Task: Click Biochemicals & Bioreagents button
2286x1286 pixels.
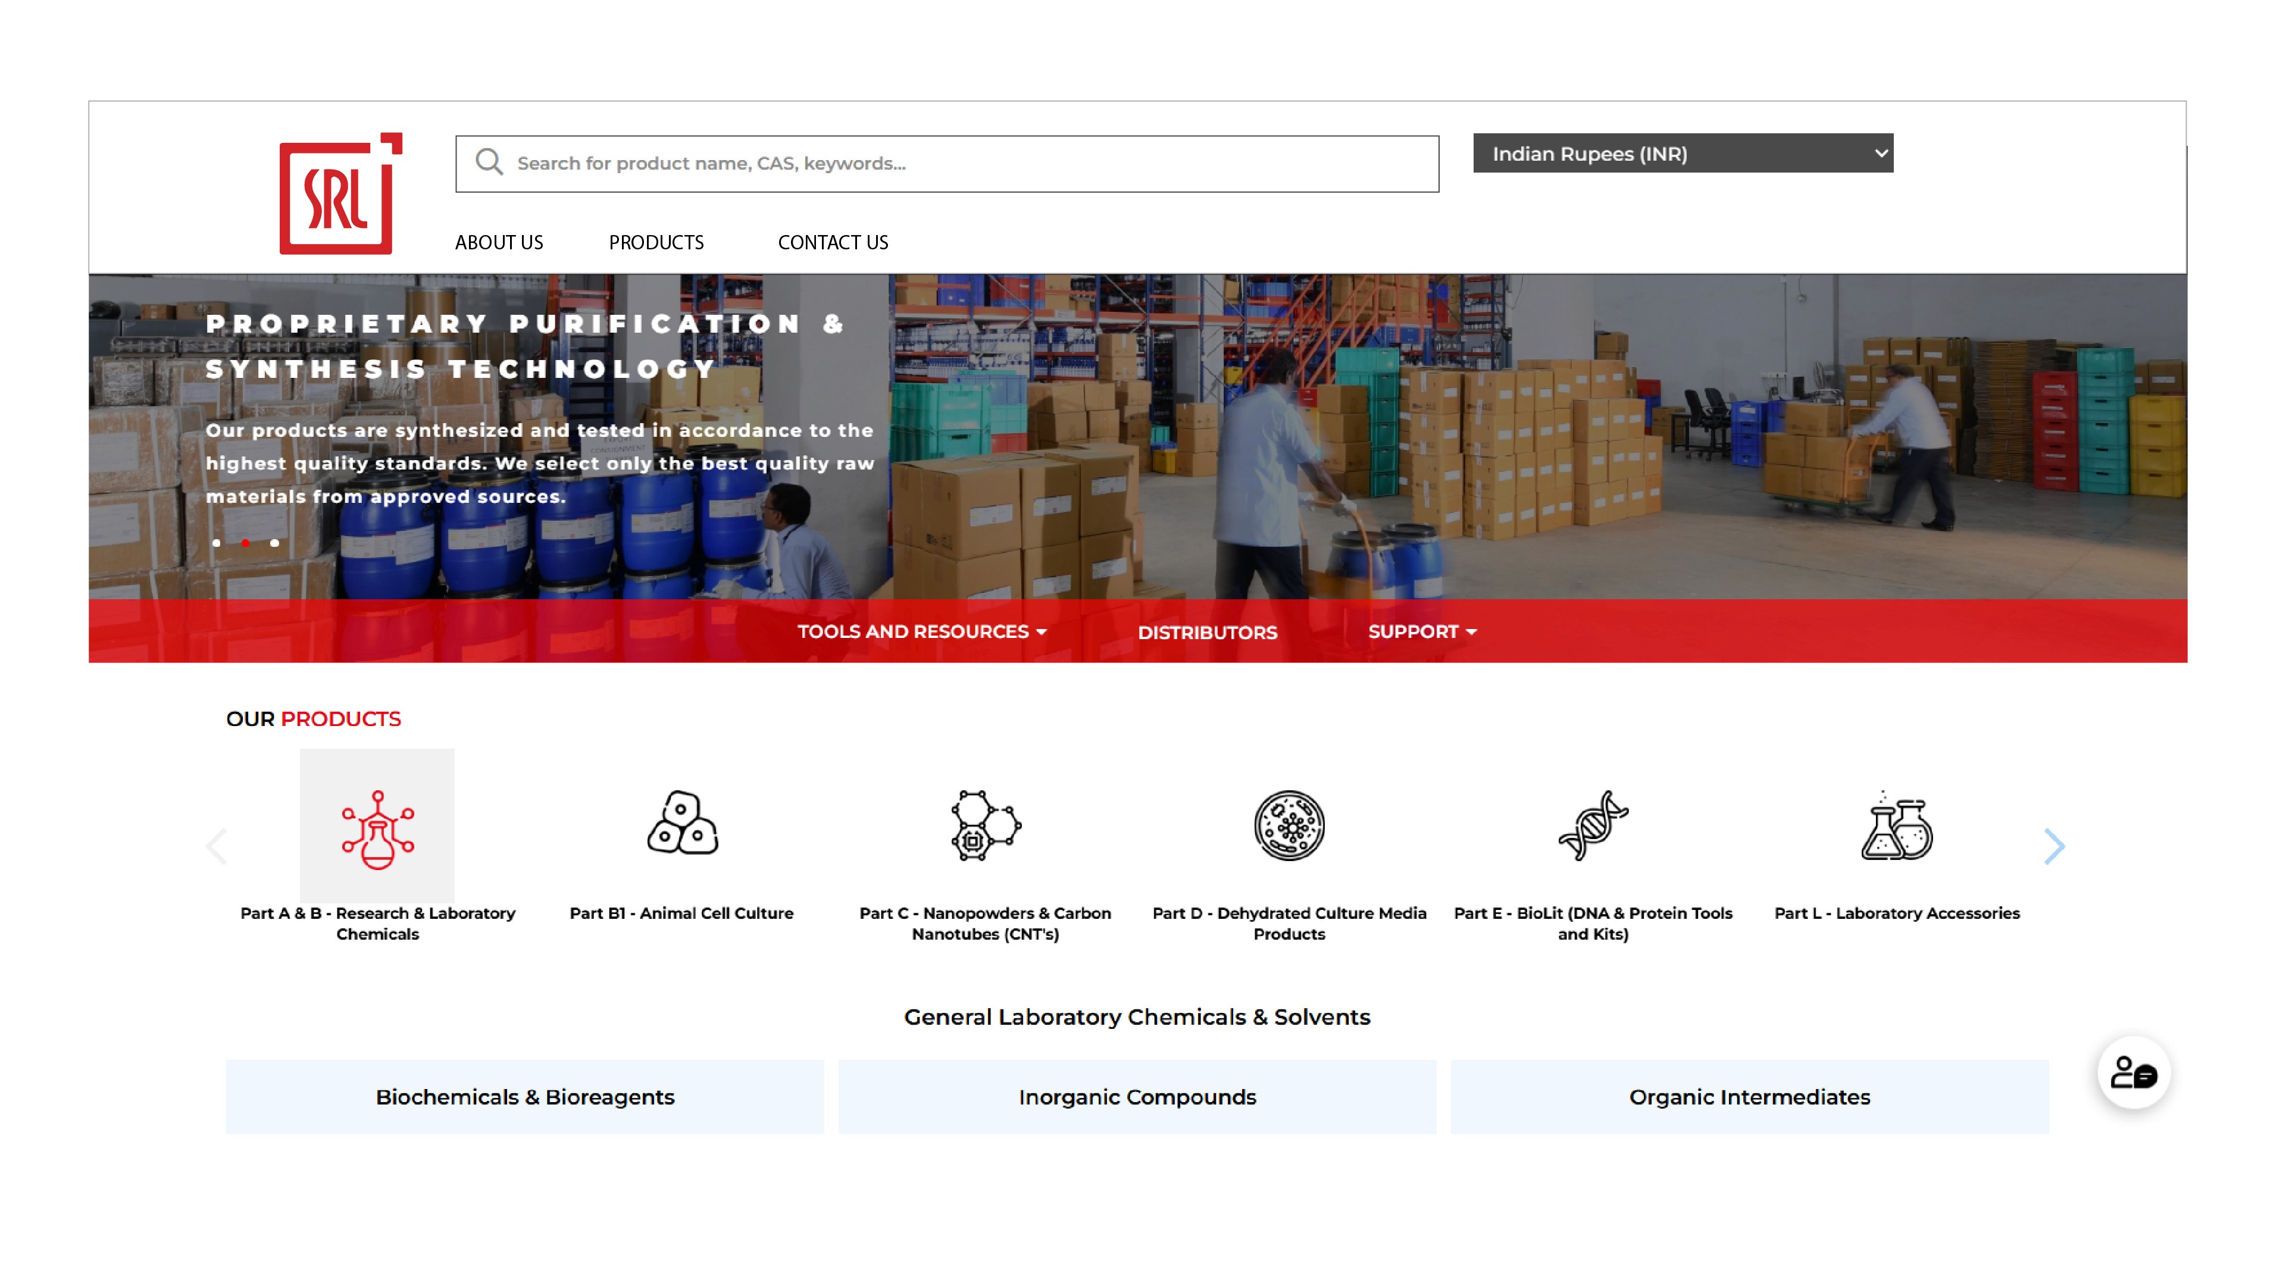Action: (524, 1097)
